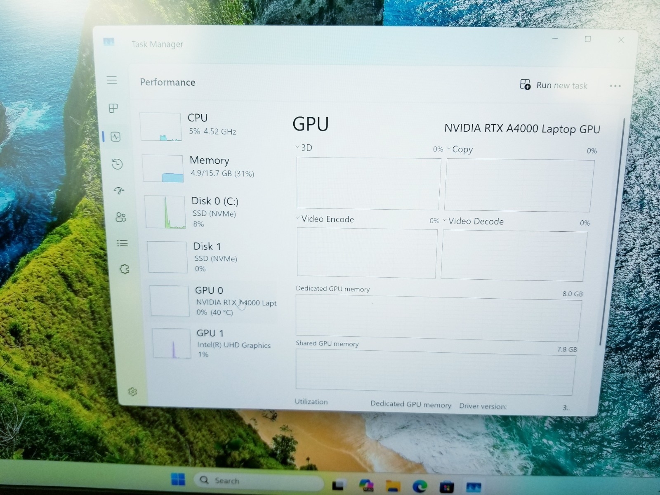The height and width of the screenshot is (495, 660).
Task: Open the Services page icon
Action: coord(124,269)
